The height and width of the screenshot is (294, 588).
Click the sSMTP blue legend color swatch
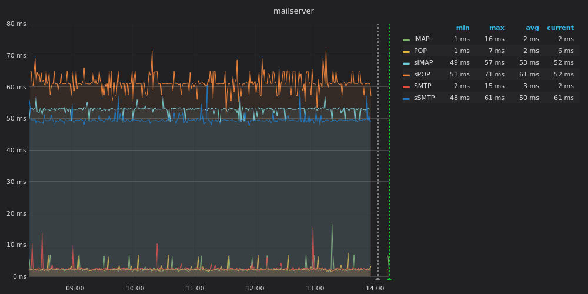click(406, 99)
